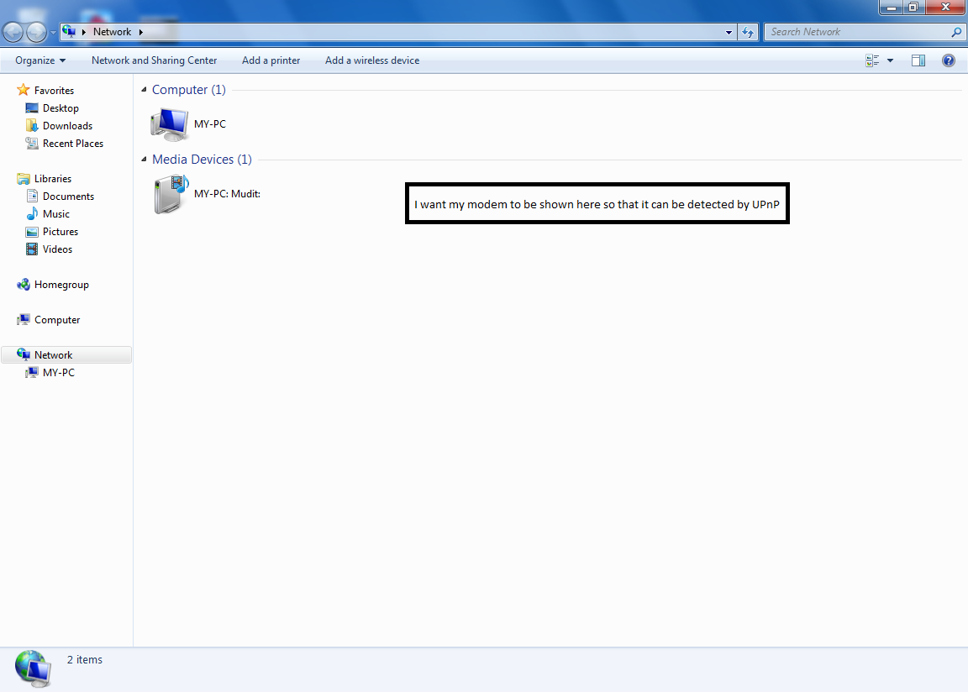The height and width of the screenshot is (692, 968).
Task: Open the Organize menu
Action: pos(40,60)
